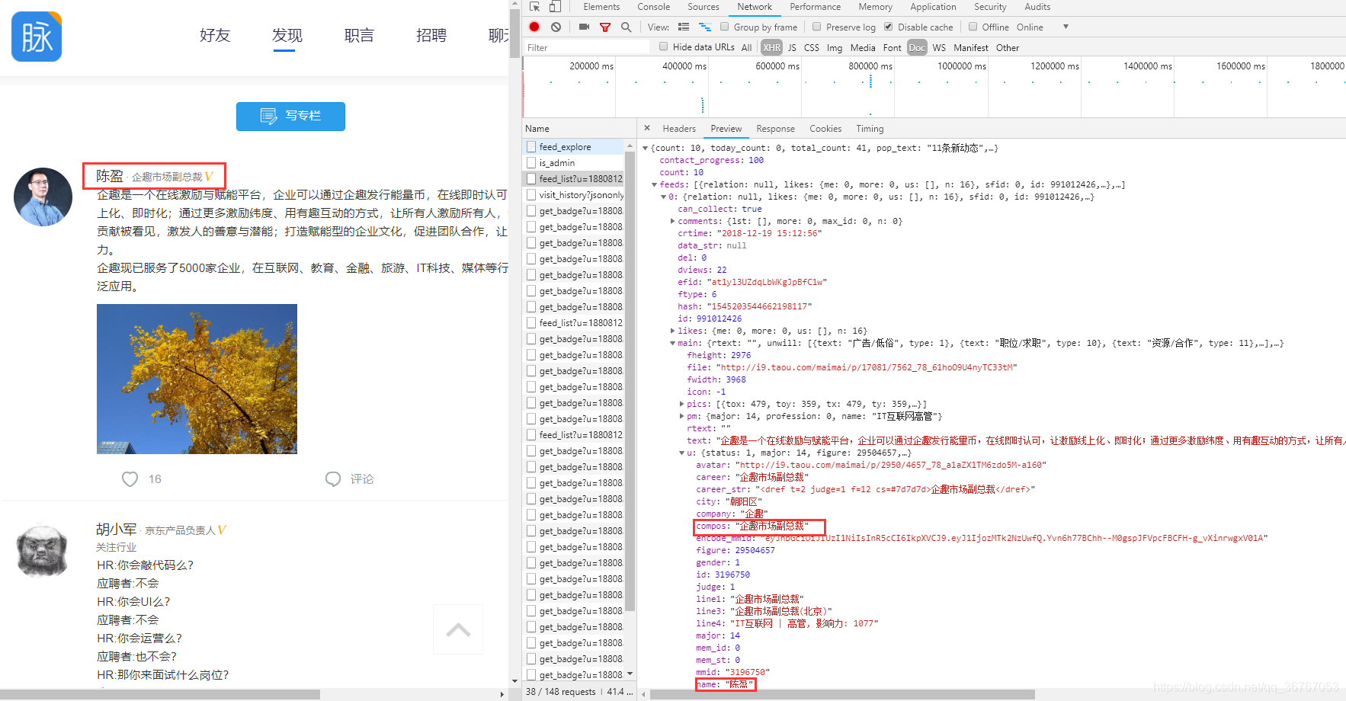Check the feed_explore request checkbox
The width and height of the screenshot is (1346, 701).
pyautogui.click(x=531, y=146)
